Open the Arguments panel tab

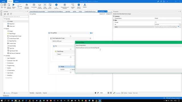[x=38, y=93]
